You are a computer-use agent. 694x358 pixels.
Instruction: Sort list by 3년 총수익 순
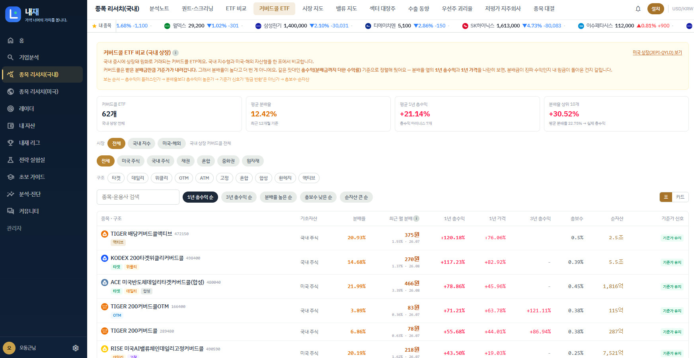pos(239,197)
